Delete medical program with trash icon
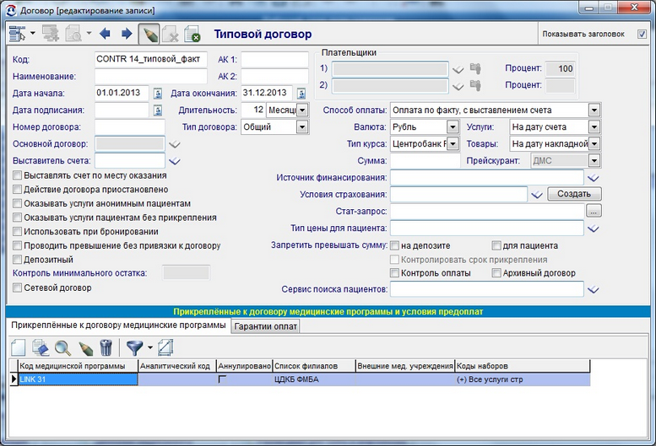656x446 pixels. point(106,347)
